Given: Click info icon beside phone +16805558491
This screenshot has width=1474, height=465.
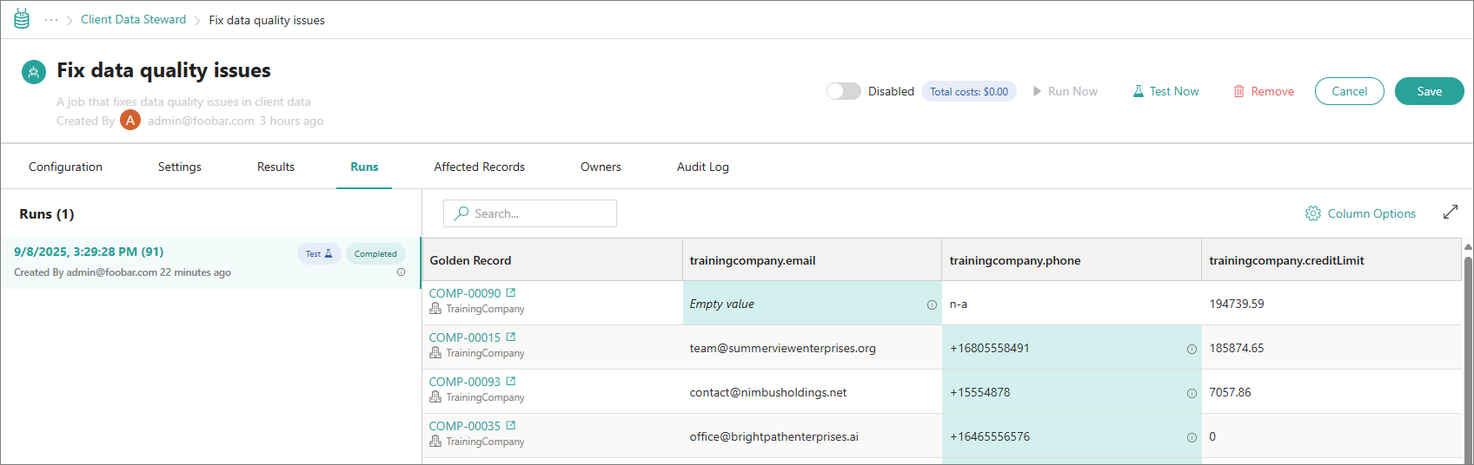Looking at the screenshot, I should [x=1192, y=349].
